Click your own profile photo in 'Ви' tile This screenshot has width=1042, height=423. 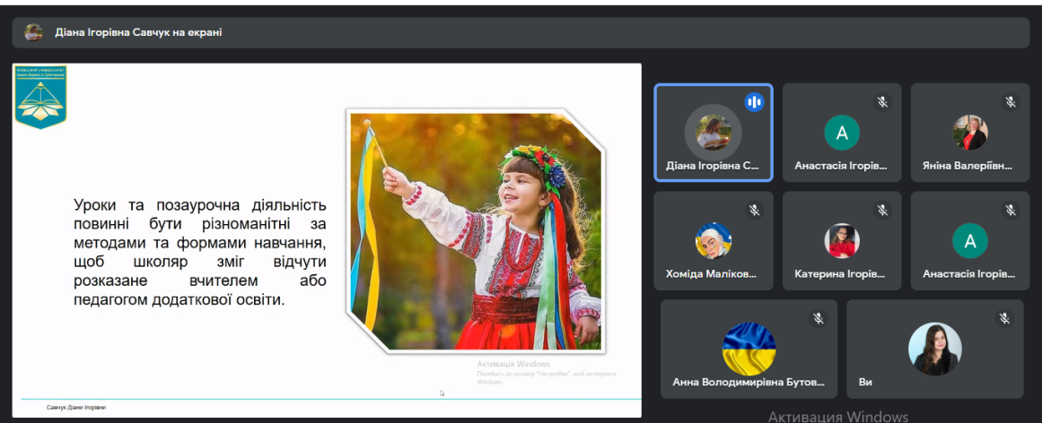pyautogui.click(x=934, y=349)
